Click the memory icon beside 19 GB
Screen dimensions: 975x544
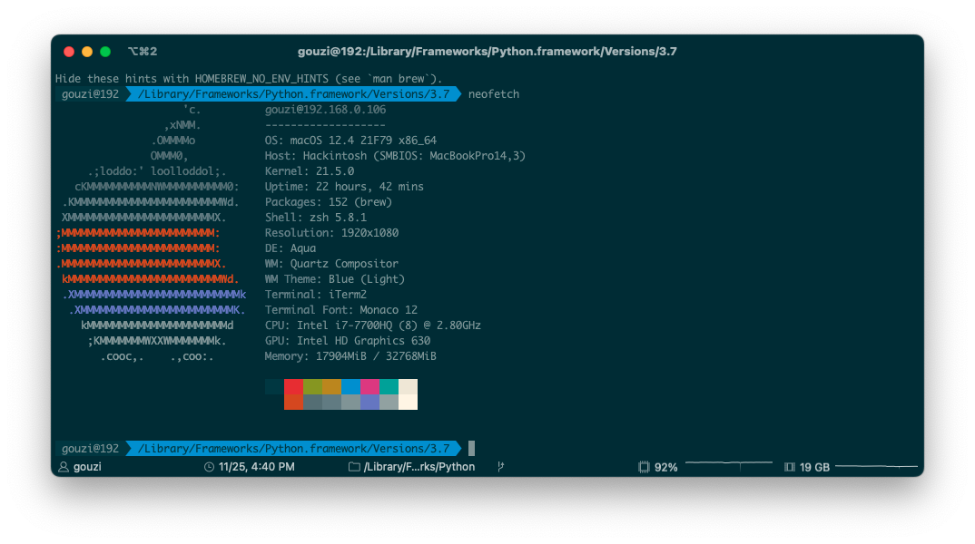coord(790,467)
